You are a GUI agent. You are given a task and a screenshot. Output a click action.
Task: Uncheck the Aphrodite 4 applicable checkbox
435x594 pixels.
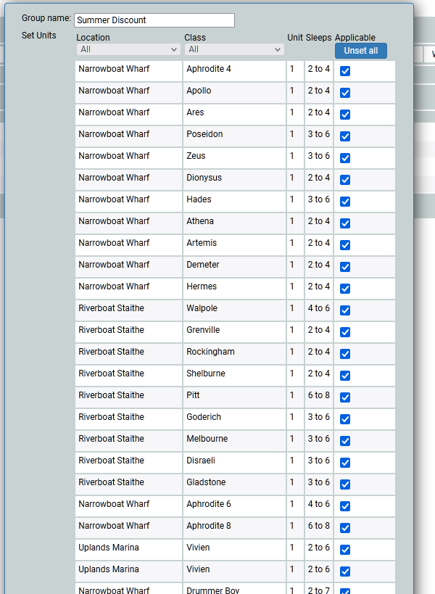point(345,71)
